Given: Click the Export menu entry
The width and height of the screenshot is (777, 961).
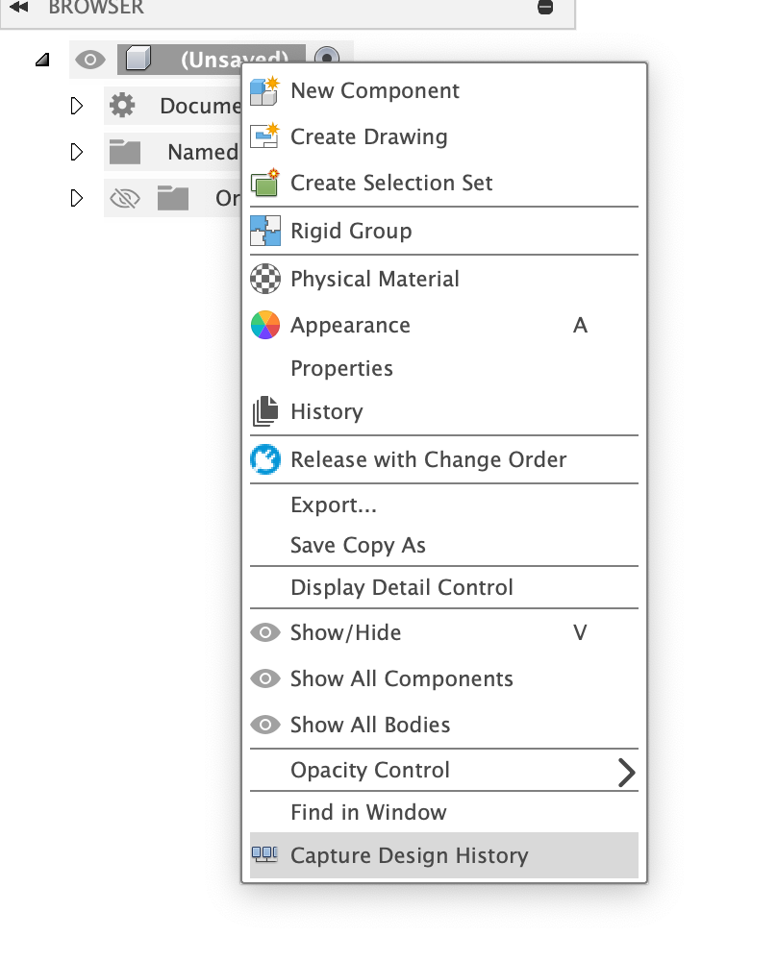Looking at the screenshot, I should click(334, 504).
